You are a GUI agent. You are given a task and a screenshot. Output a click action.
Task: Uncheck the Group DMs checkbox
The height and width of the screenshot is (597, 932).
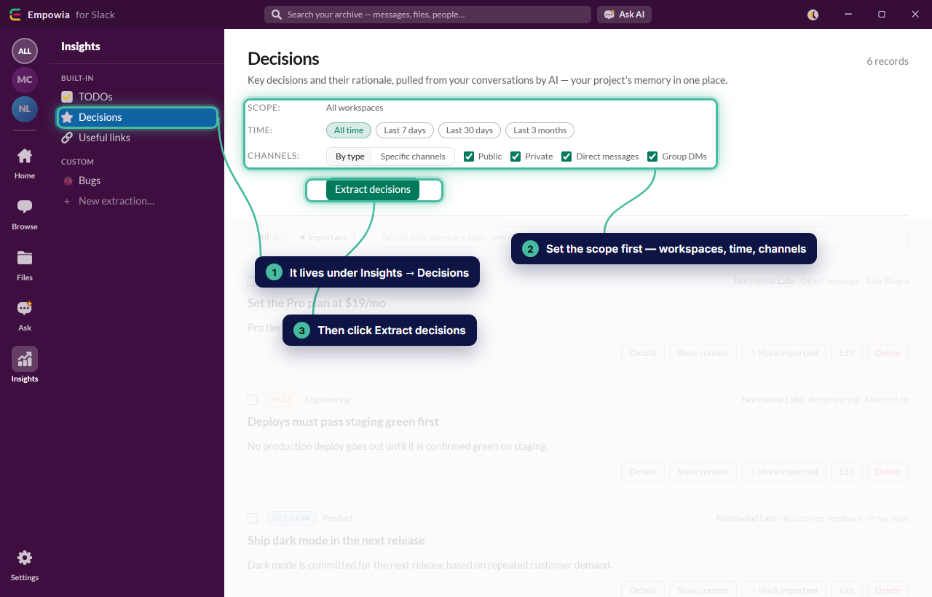652,157
